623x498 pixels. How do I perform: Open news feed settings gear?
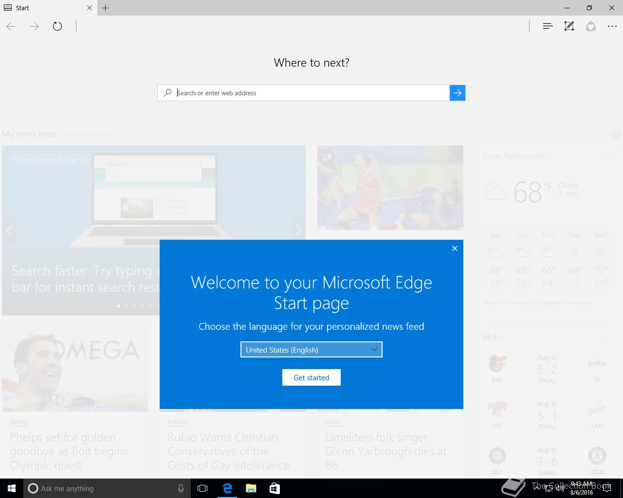coord(616,134)
